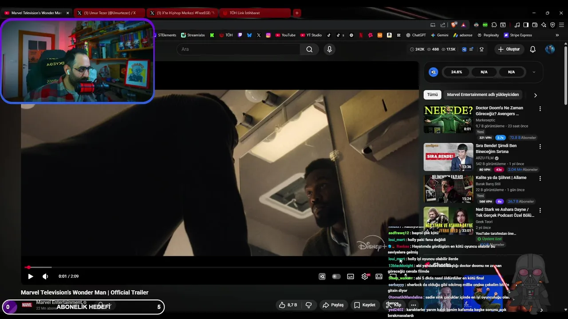Open the Oluştur create menu
Viewport: 568px width, 319px height.
click(509, 49)
